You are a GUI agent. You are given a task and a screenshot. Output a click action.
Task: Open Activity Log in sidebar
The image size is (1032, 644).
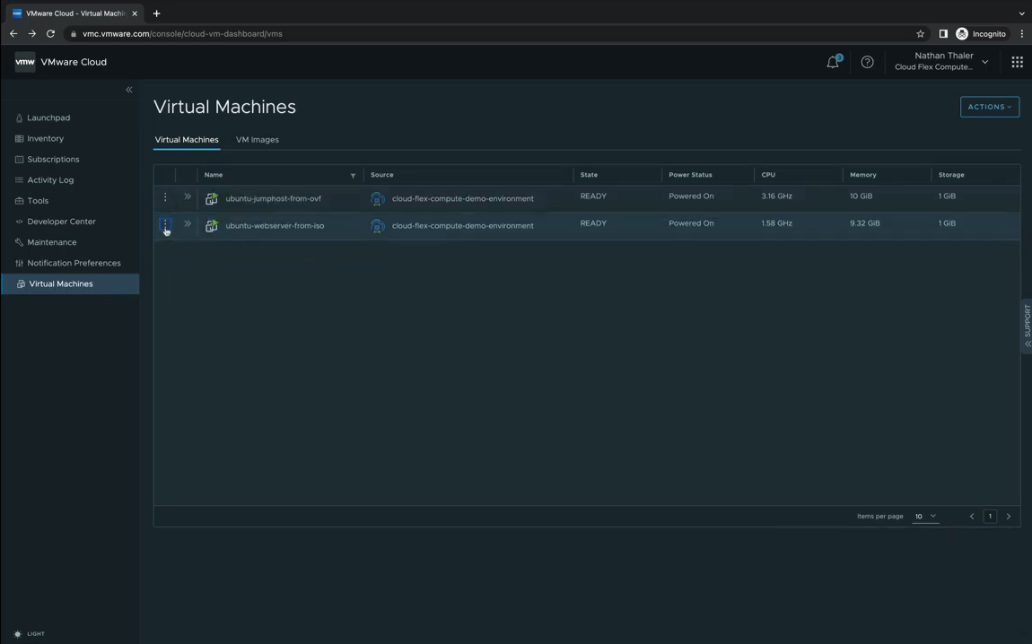(x=50, y=179)
